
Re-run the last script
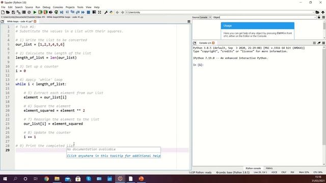pyautogui.click(x=56, y=12)
